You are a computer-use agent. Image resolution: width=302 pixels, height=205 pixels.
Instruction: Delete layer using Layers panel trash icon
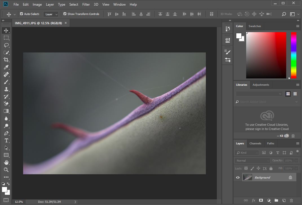[292, 200]
